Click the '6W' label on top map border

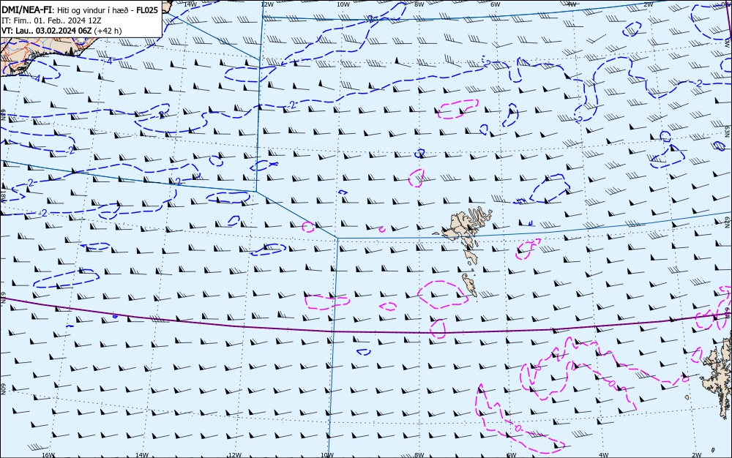coord(496,4)
